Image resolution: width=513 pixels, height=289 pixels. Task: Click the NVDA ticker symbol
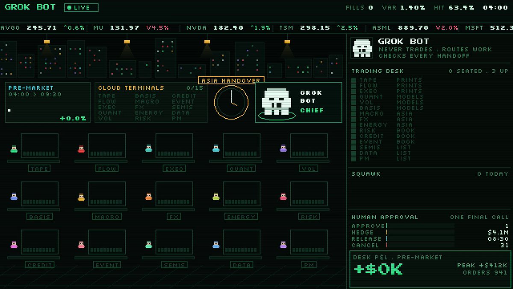(197, 28)
